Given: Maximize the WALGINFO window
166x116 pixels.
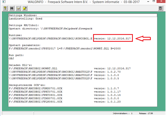Looking at the screenshot, I should (154, 1).
